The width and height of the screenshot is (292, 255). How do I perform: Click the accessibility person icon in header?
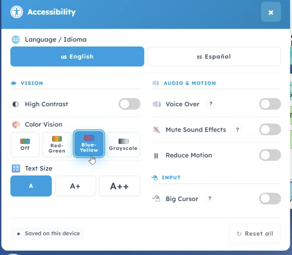coord(17,12)
